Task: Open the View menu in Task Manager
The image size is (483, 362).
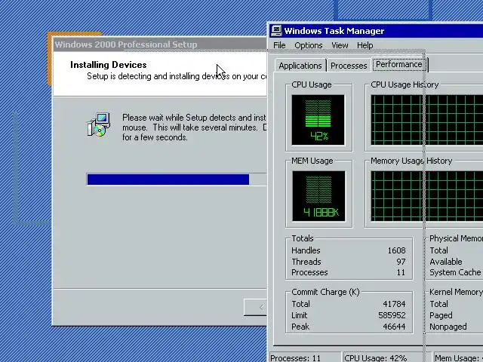Action: click(340, 45)
